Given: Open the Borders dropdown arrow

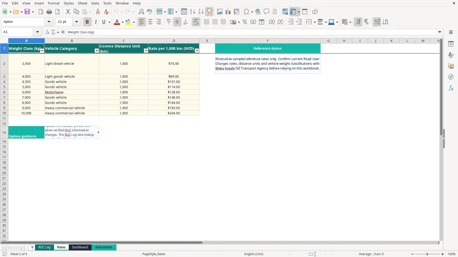Looking at the screenshot, I should coord(315,22).
